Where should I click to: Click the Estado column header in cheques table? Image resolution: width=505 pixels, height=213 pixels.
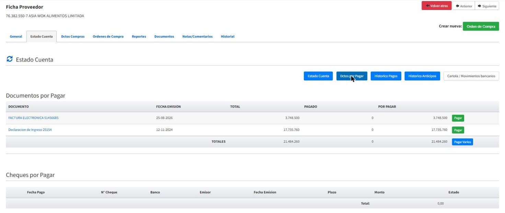(x=454, y=192)
